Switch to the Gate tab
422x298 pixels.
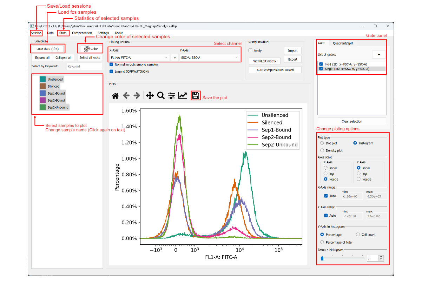(321, 43)
